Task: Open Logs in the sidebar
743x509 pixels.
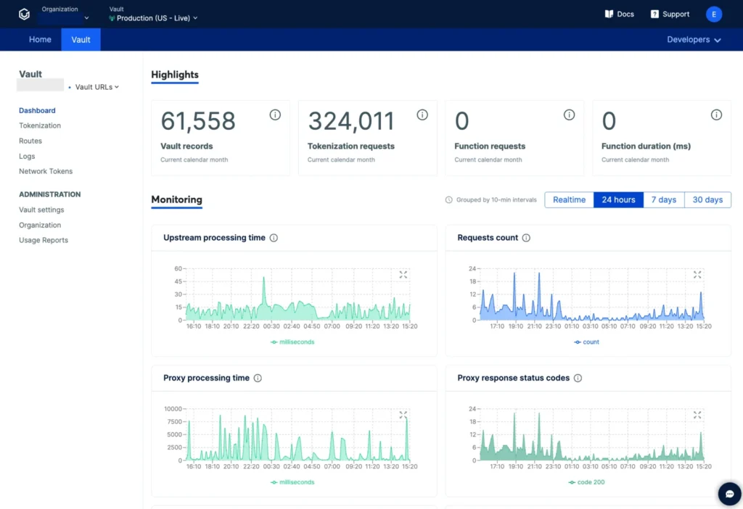Action: click(x=27, y=156)
